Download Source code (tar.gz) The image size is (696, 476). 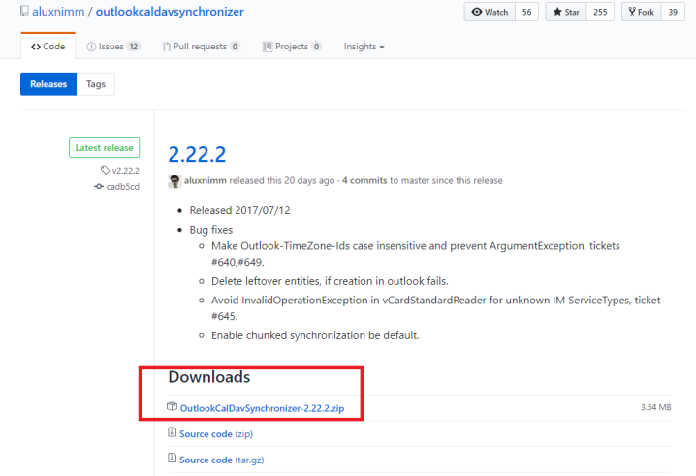tap(221, 460)
